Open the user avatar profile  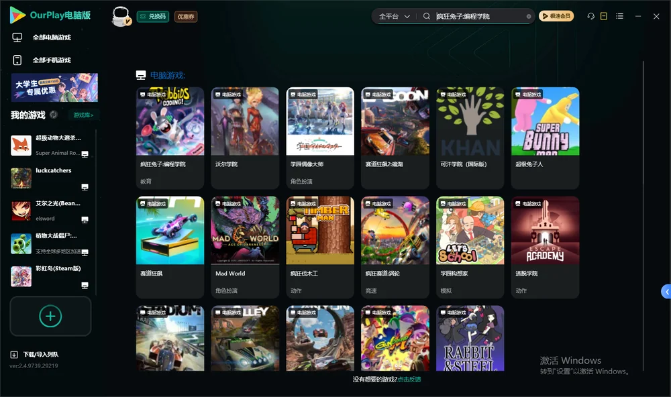pos(121,16)
